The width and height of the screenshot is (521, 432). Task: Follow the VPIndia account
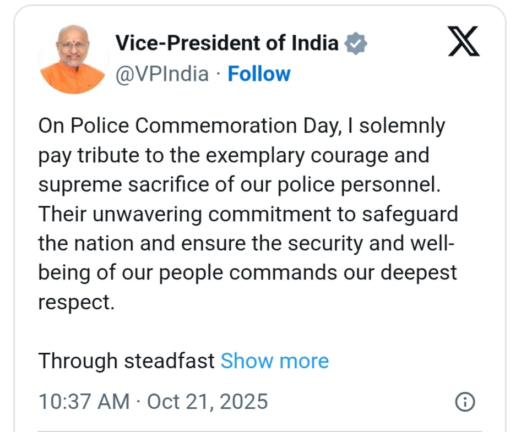coord(259,74)
